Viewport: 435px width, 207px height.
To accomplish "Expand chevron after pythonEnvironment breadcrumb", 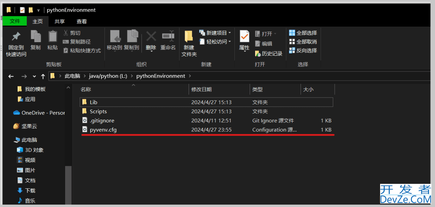I will pos(190,76).
